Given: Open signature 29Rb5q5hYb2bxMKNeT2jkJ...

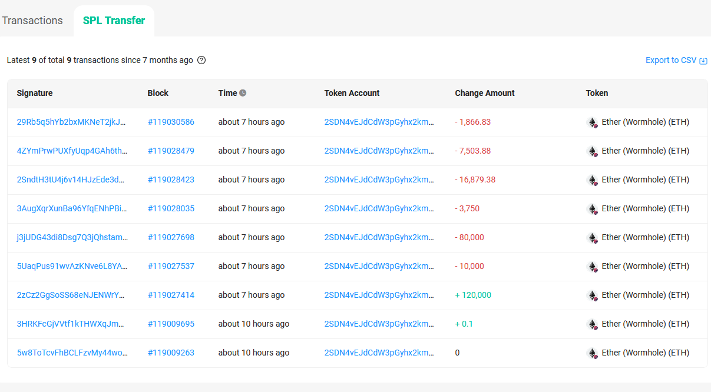Looking at the screenshot, I should pyautogui.click(x=72, y=122).
